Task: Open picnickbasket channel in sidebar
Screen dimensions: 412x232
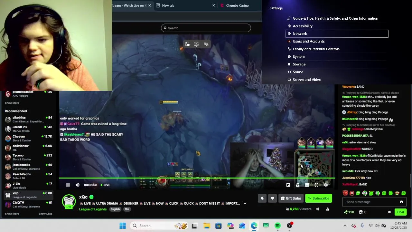Action: [x=28, y=94]
